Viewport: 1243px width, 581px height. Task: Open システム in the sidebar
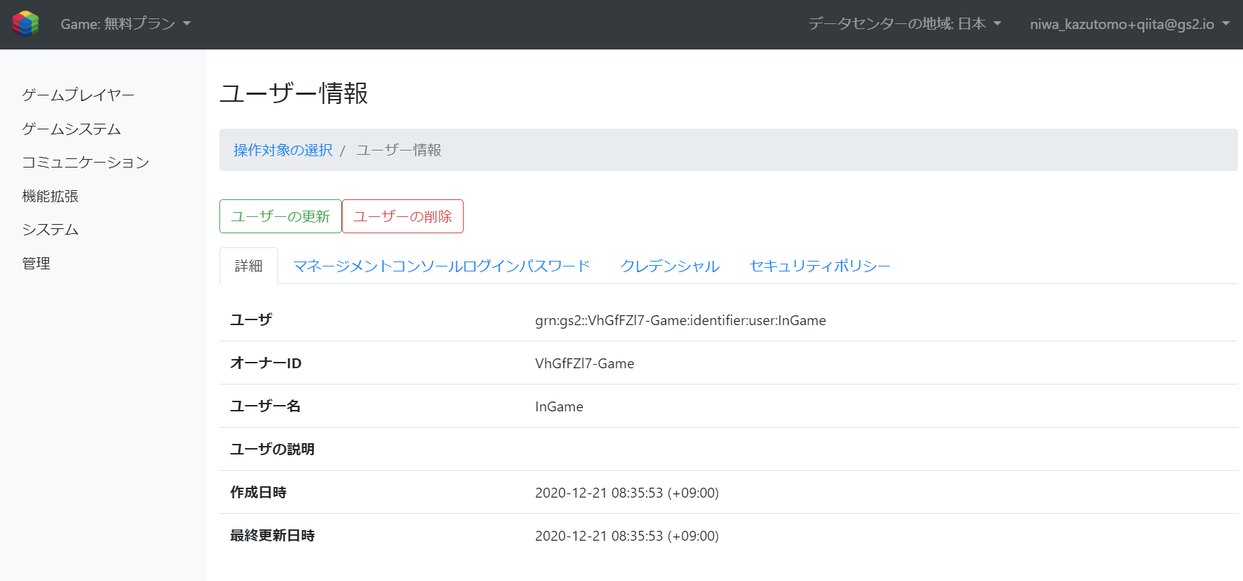pyautogui.click(x=50, y=229)
